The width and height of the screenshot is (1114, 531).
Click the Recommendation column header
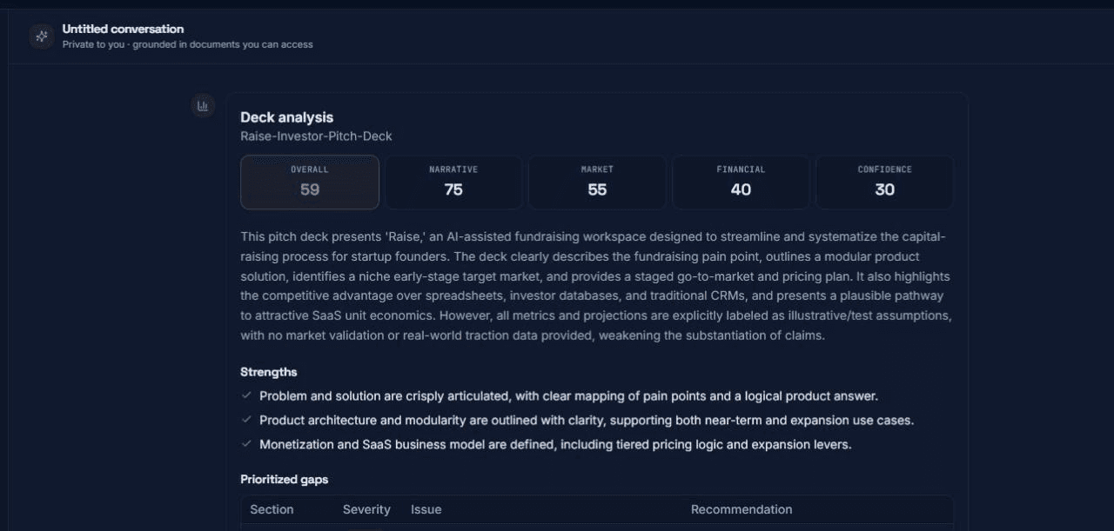742,509
